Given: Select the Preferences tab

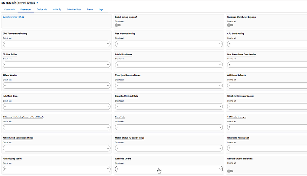Looking at the screenshot, I should tap(26, 9).
